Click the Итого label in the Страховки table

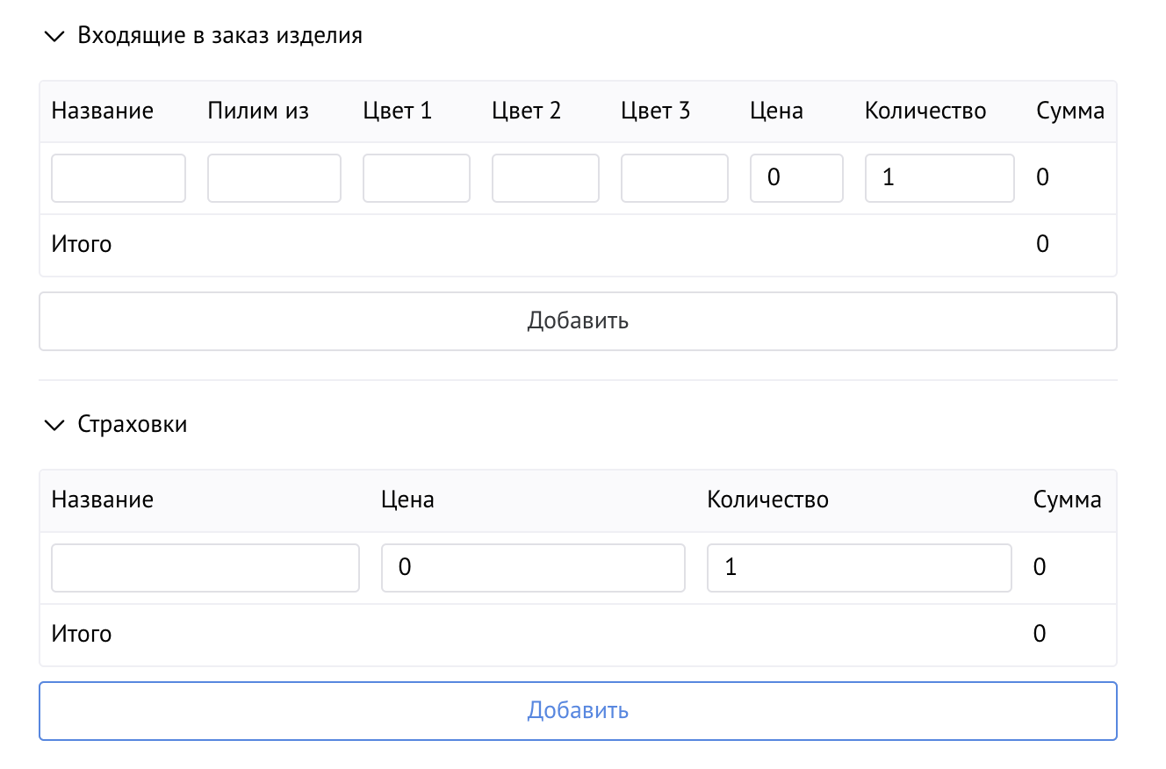pyautogui.click(x=82, y=634)
